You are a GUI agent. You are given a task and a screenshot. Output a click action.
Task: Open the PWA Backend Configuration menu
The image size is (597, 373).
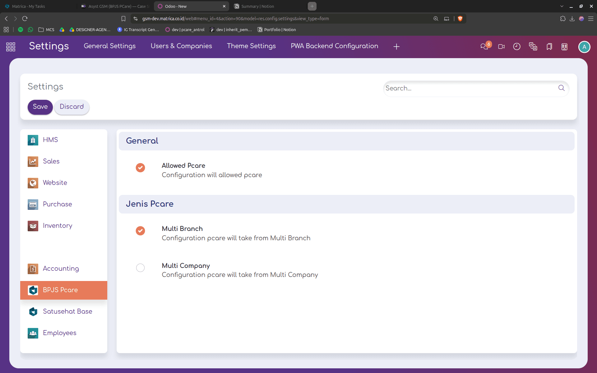point(335,46)
